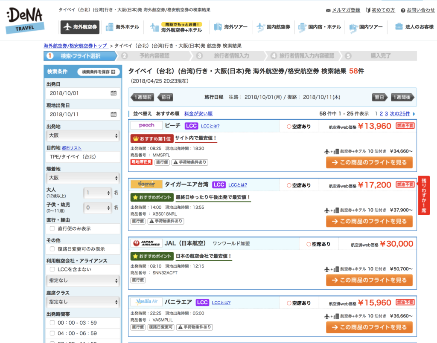Click the beginner icon beside 初めての方
The width and height of the screenshot is (437, 343).
click(x=368, y=10)
